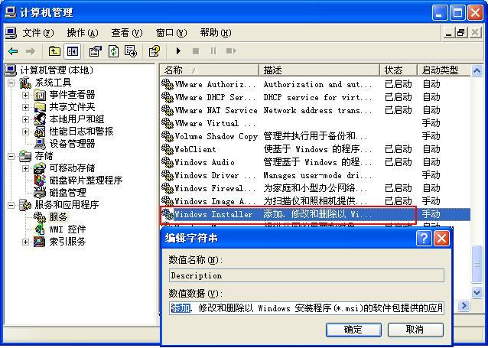Viewport: 488px width, 348px height.
Task: Sort by the 描述 column header
Action: tap(319, 70)
